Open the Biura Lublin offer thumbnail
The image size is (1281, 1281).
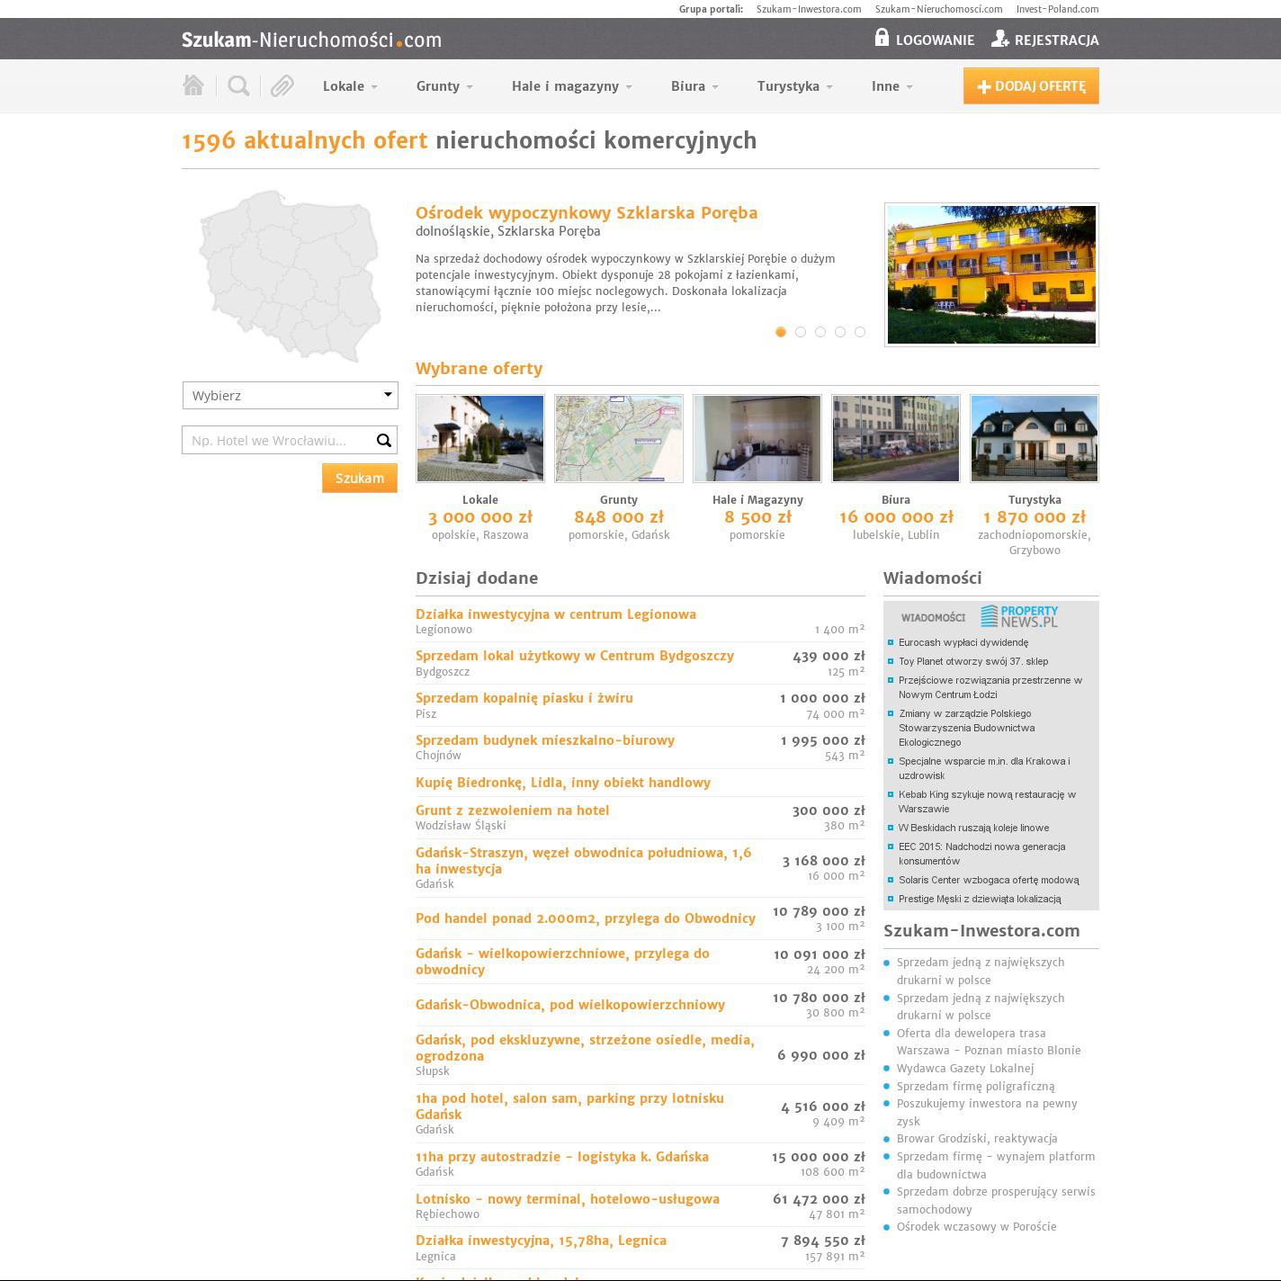[x=896, y=438]
